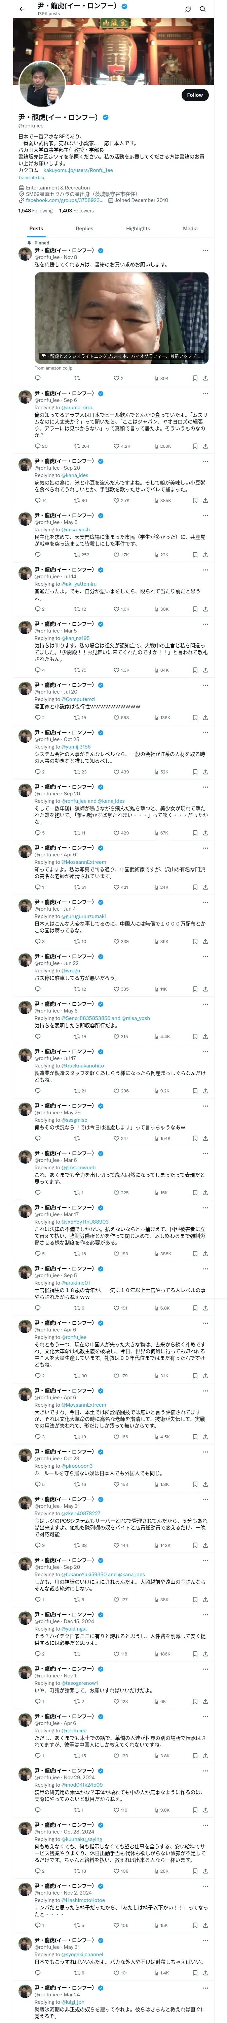Open the Highlights tab
The image size is (227, 2023).
click(138, 229)
